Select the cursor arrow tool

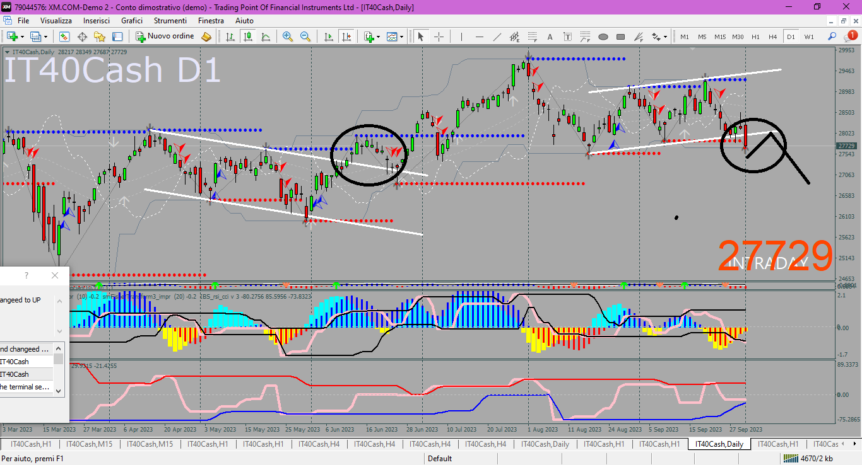click(x=420, y=37)
